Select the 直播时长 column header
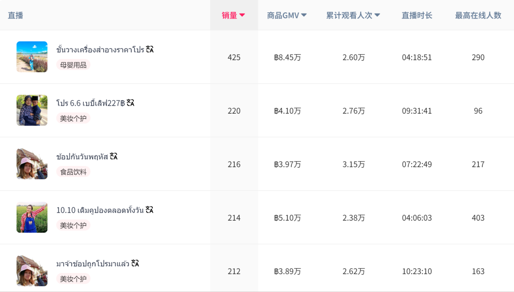514x292 pixels. click(417, 15)
